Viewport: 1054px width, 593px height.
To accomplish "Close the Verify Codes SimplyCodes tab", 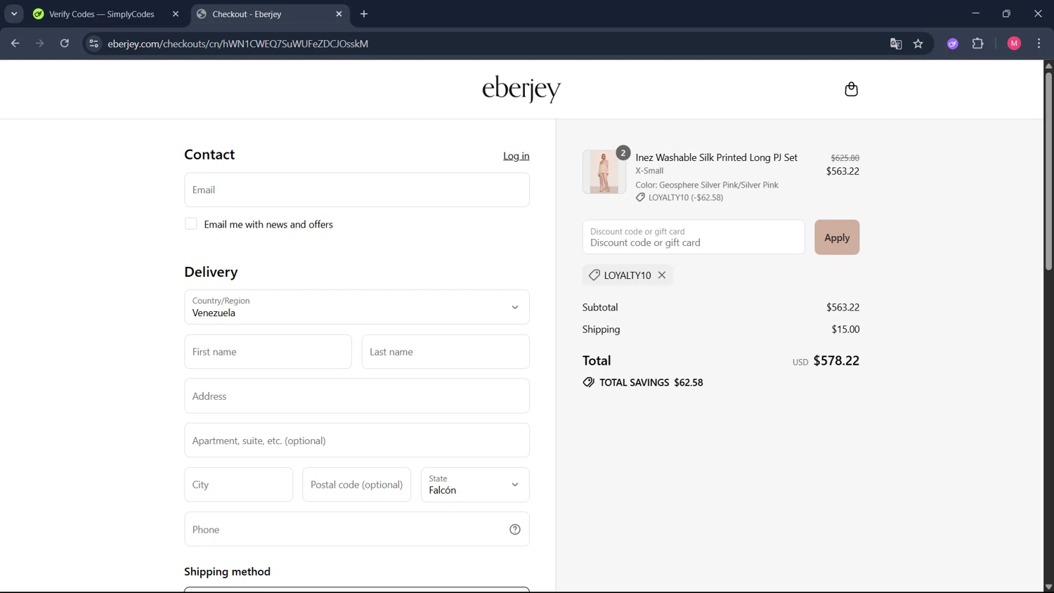I will [x=176, y=14].
